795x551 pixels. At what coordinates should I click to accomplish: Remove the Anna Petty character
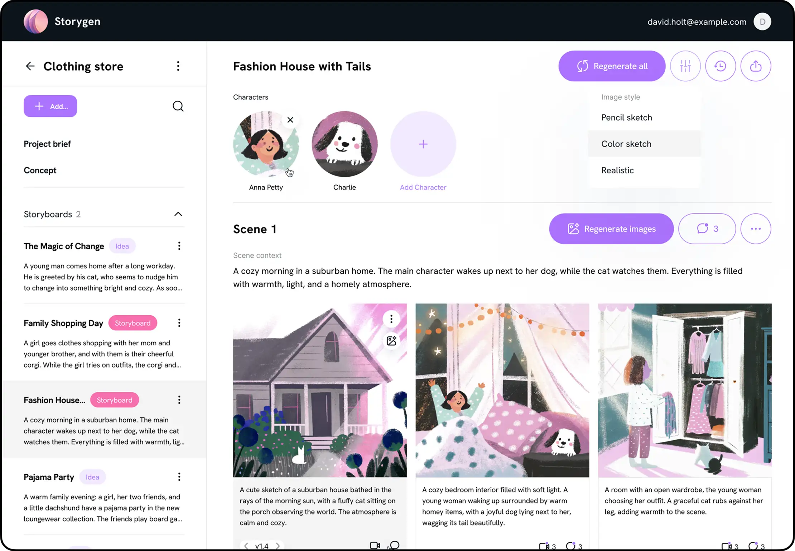pos(290,120)
